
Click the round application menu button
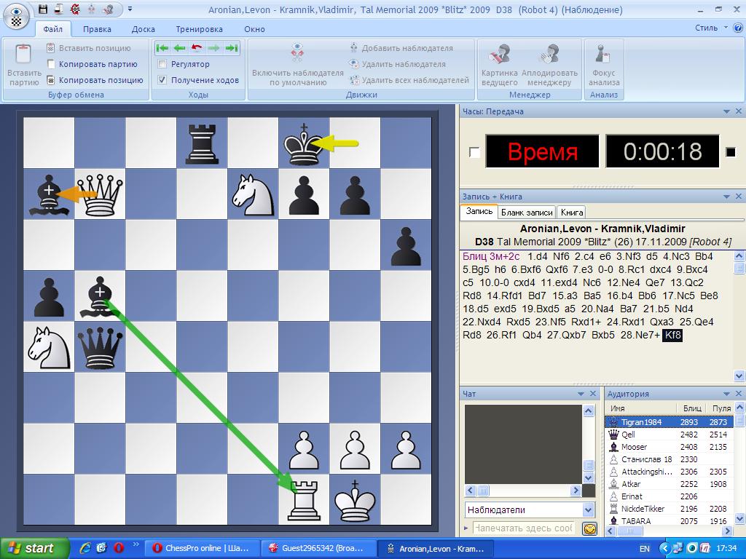(x=16, y=15)
